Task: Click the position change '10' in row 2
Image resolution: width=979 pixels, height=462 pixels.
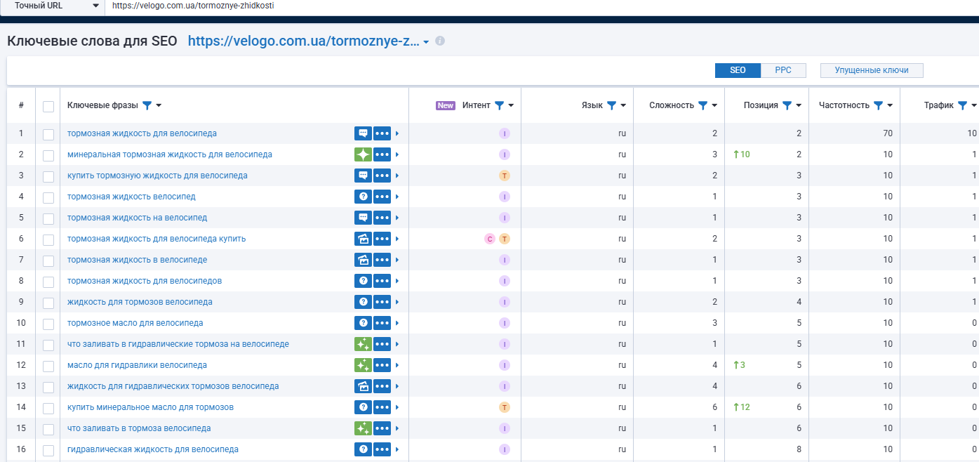Action: click(x=741, y=154)
